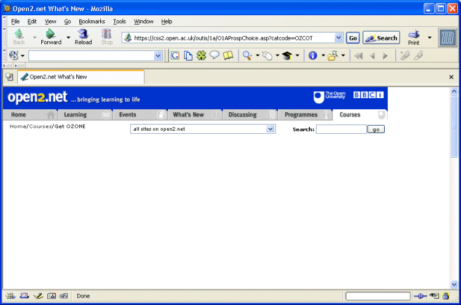Screen dimensions: 461x305
Task: Toggle the online/offline plug icon
Action: [x=420, y=296]
